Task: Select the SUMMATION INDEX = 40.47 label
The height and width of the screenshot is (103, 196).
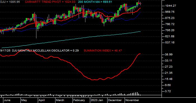Action: [x=103, y=51]
